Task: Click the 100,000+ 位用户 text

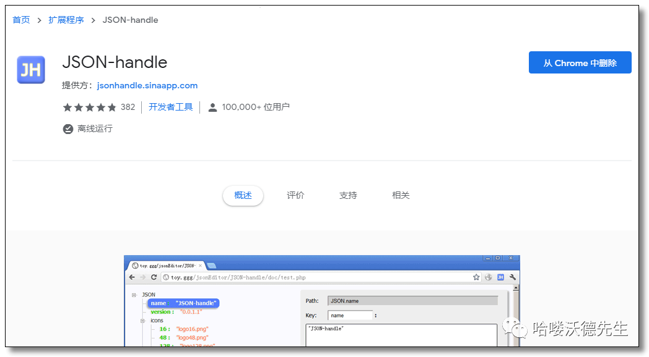Action: pos(256,107)
